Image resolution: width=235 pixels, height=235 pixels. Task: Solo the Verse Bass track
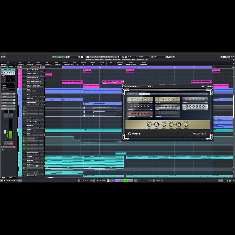pos(26,99)
